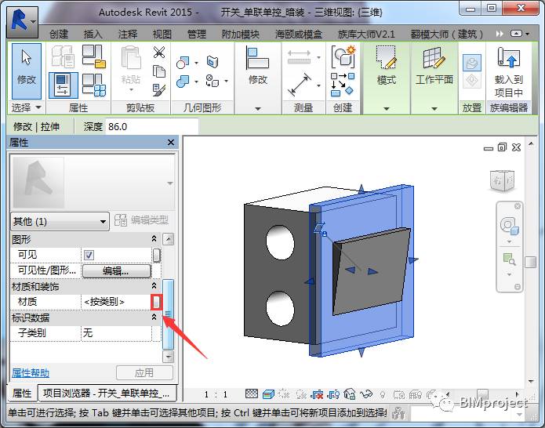Open the 注释 ribbon tab
Viewport: 545px width, 428px height.
(x=128, y=34)
